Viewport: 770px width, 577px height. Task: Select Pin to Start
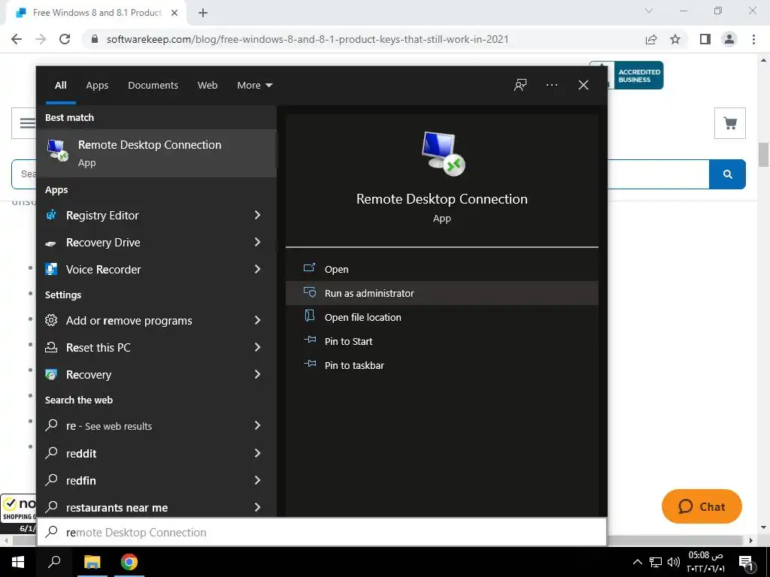click(x=442, y=341)
